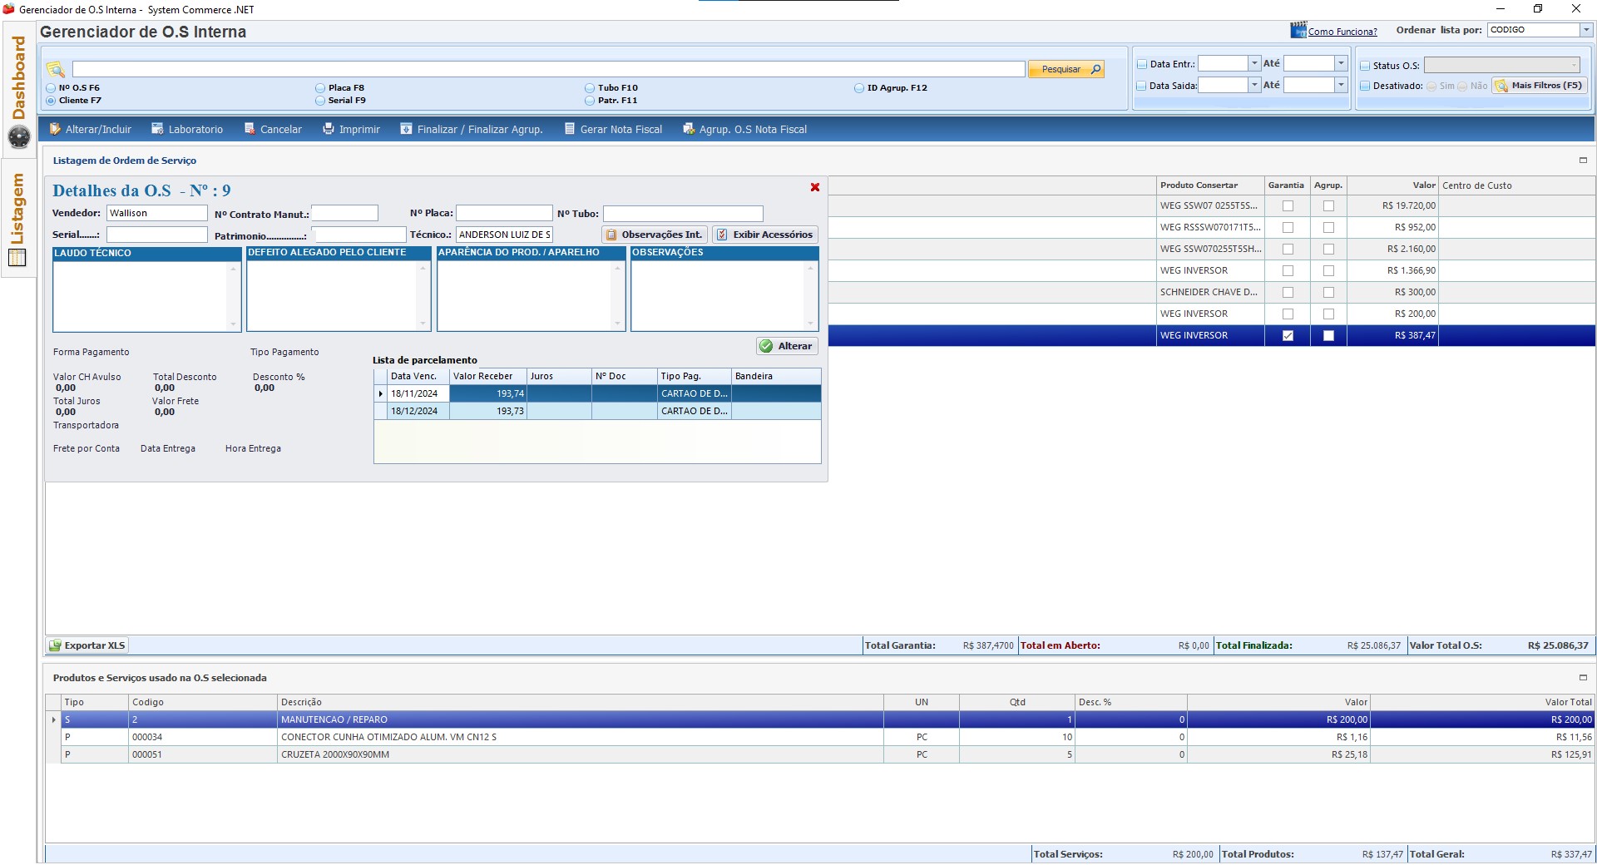Click the search magnifier icon beside search field

(56, 69)
